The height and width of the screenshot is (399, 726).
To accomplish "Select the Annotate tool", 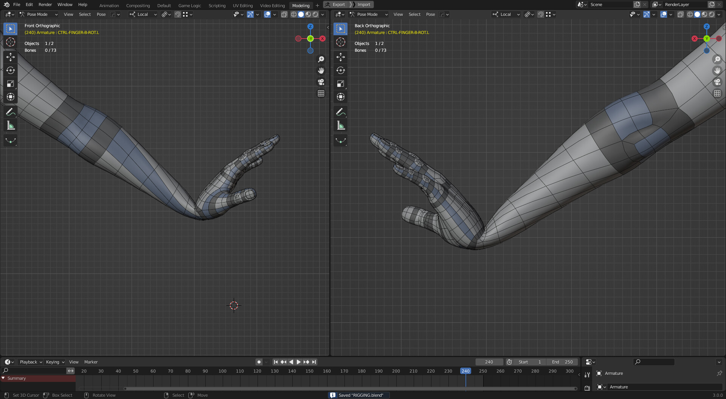I will pyautogui.click(x=10, y=111).
